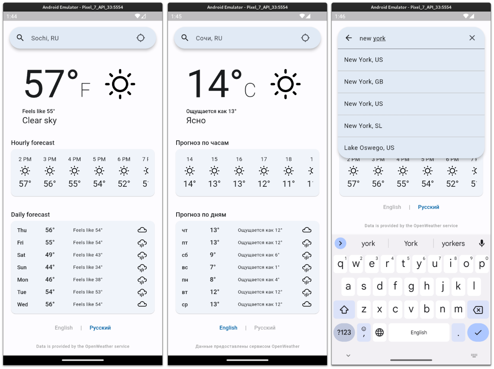Pick the "yorkers" keyboard suggestion
Screen dimensions: 494x369
tap(453, 244)
